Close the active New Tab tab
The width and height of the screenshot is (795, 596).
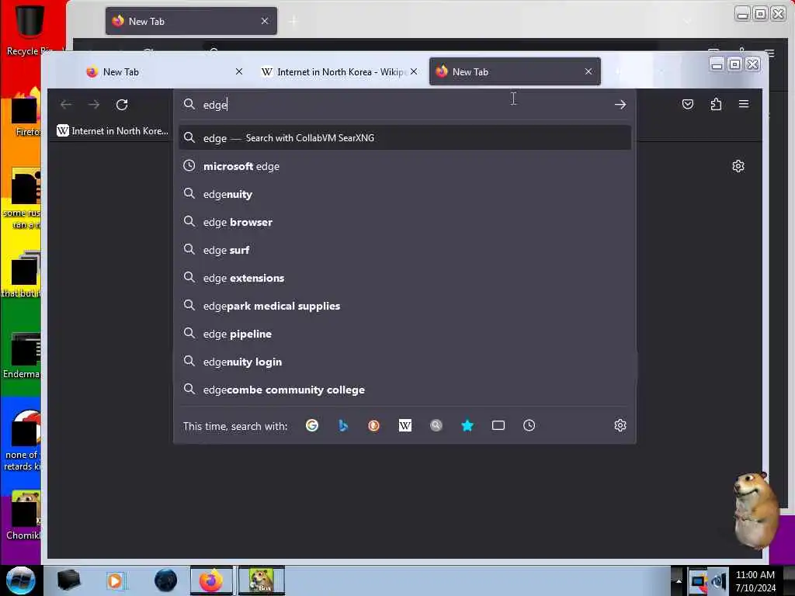point(588,72)
